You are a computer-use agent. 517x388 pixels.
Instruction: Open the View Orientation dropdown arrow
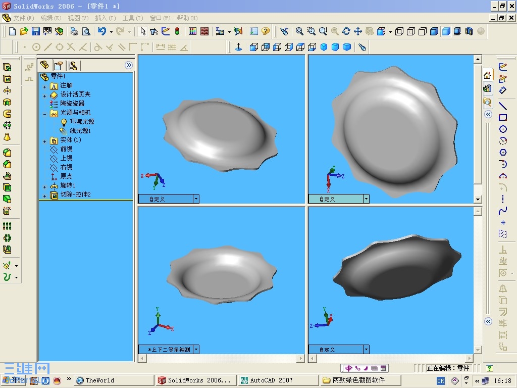coord(390,32)
